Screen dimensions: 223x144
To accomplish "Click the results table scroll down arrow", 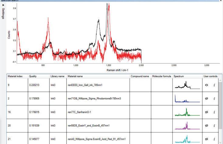I will pyautogui.click(x=220, y=142).
